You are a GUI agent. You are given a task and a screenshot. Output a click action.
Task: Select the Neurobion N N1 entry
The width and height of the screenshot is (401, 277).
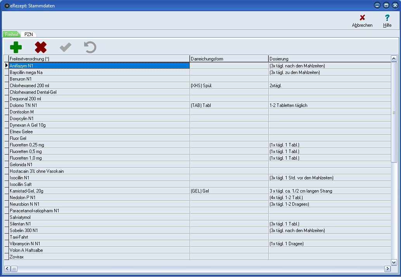click(x=99, y=204)
